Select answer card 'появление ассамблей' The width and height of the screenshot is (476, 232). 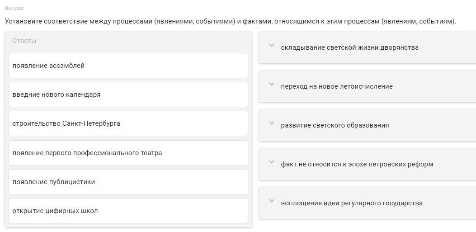(128, 66)
